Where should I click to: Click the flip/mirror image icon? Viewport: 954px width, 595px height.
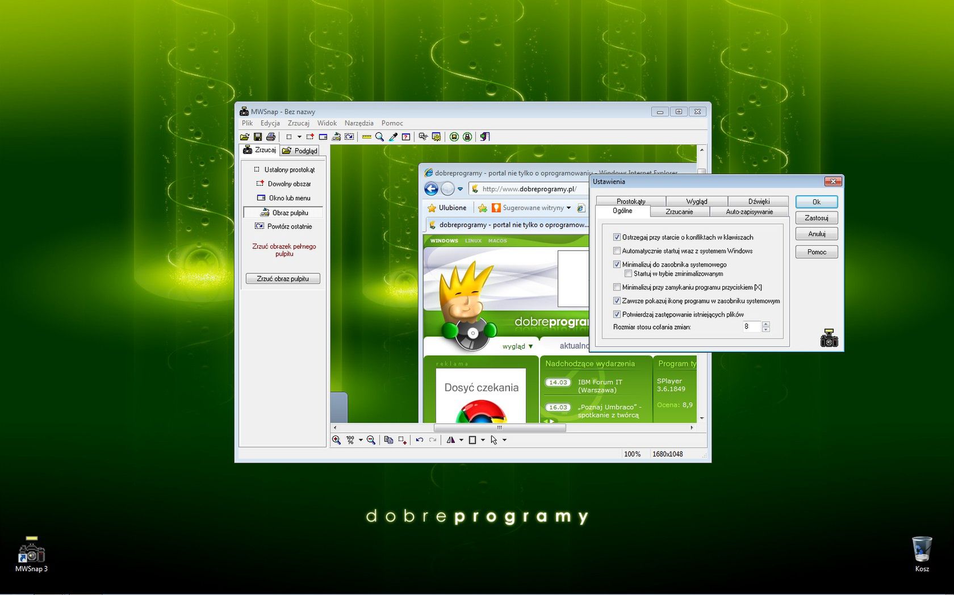pos(451,440)
